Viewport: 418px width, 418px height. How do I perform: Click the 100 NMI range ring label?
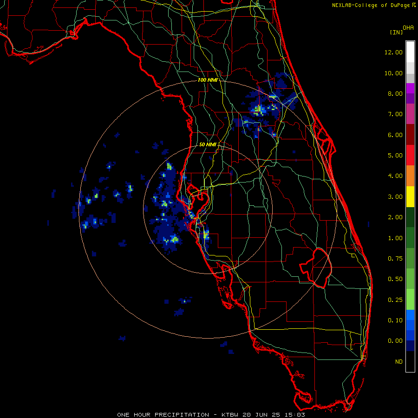pyautogui.click(x=208, y=80)
